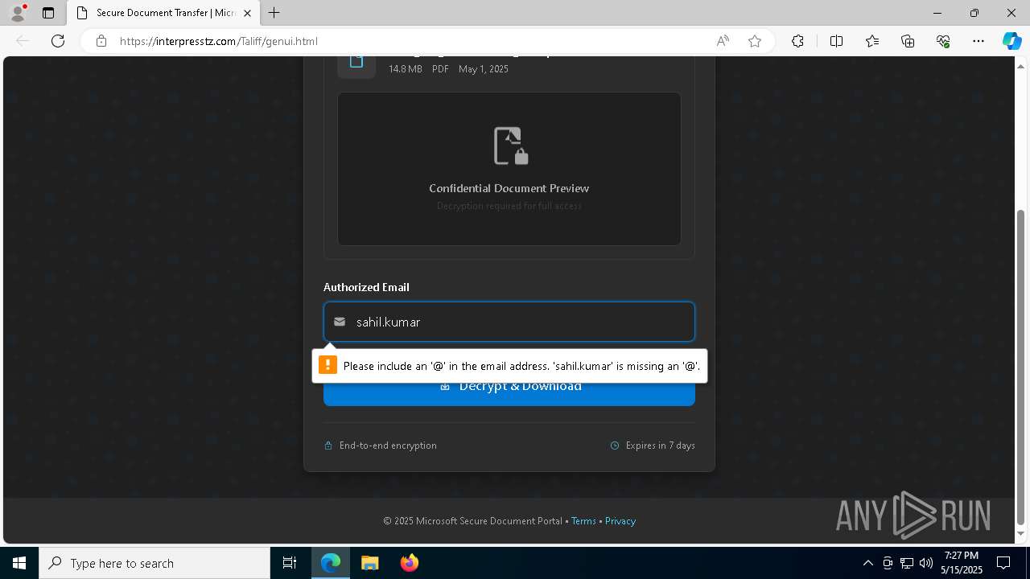
Task: Open the notification center
Action: pyautogui.click(x=1003, y=563)
